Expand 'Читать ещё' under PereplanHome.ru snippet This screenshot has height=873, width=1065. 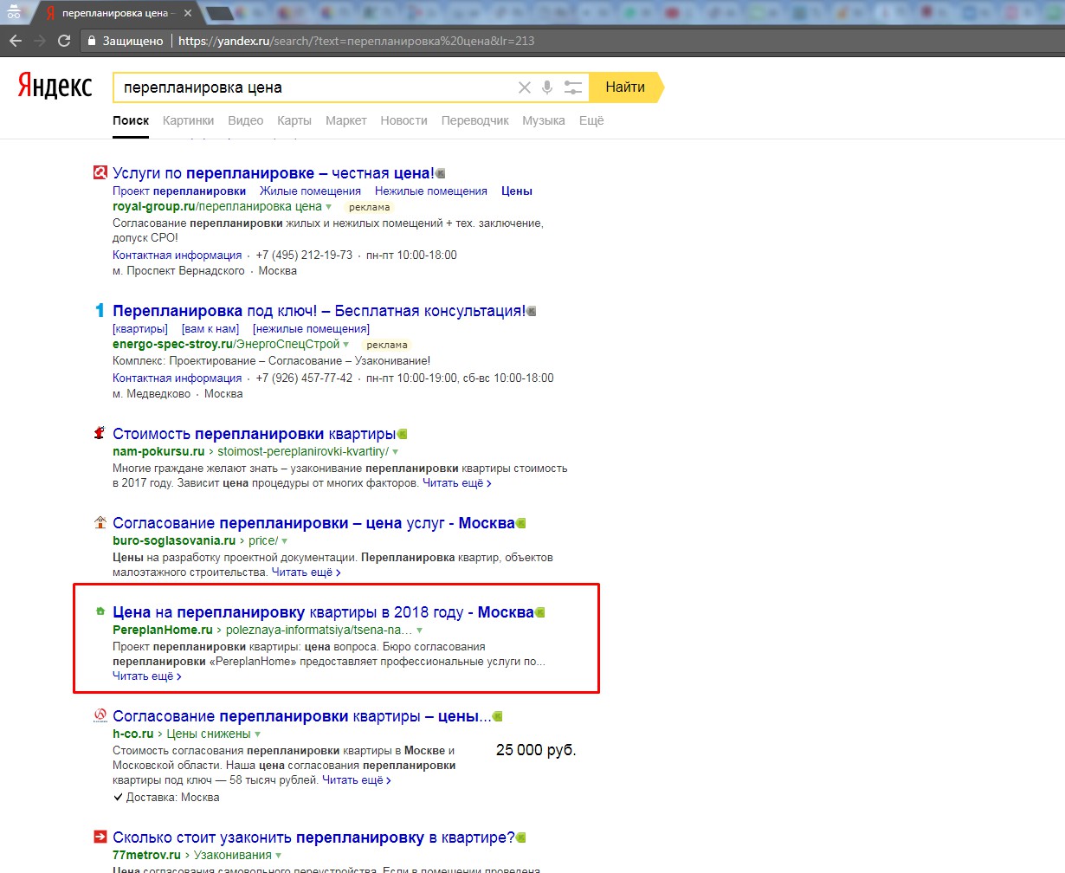click(x=147, y=676)
